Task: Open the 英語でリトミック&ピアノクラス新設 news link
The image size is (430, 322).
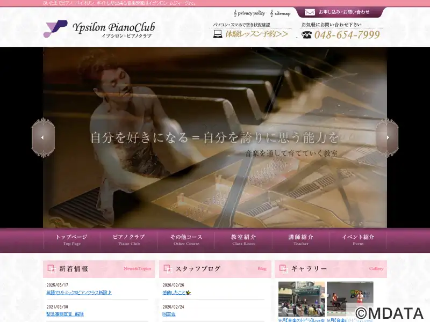Action: pos(79,292)
